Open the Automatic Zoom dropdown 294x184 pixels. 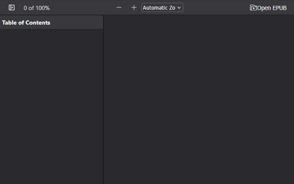point(162,7)
